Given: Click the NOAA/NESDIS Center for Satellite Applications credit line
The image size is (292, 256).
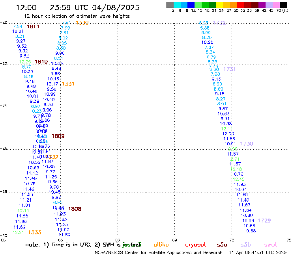Looking at the screenshot, I should tap(159, 252).
